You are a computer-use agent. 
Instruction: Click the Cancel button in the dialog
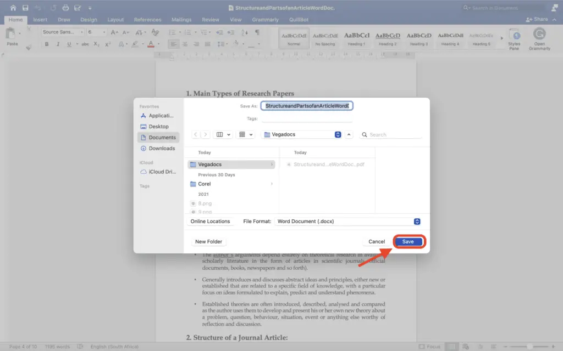(376, 241)
